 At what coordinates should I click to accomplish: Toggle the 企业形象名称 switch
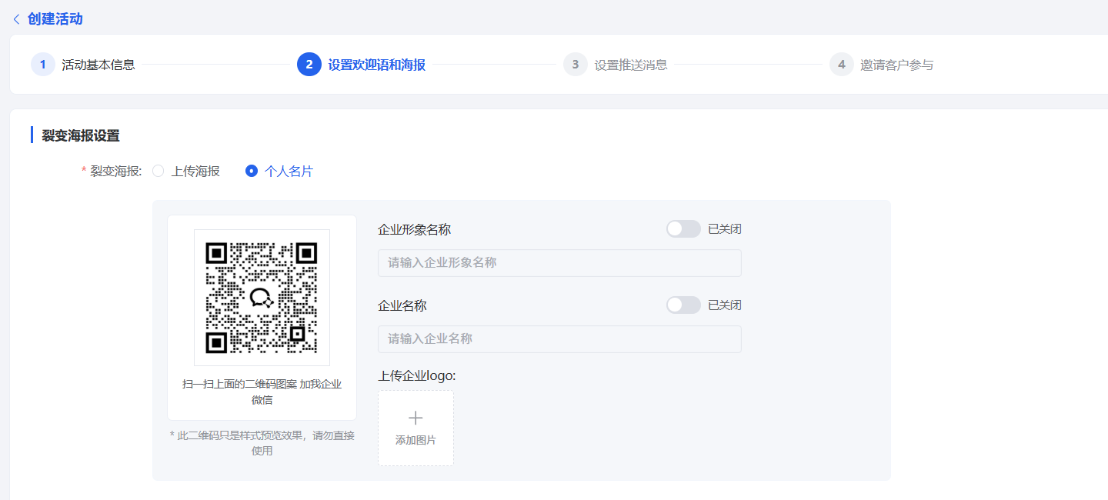pyautogui.click(x=683, y=228)
